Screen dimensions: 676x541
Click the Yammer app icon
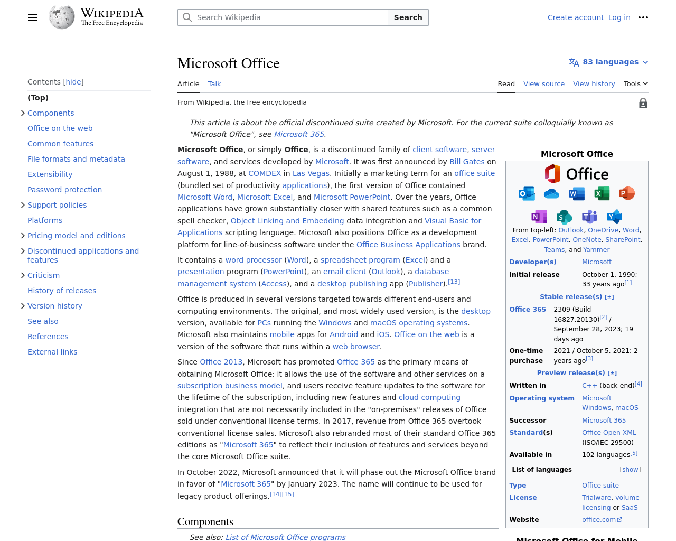coord(614,217)
